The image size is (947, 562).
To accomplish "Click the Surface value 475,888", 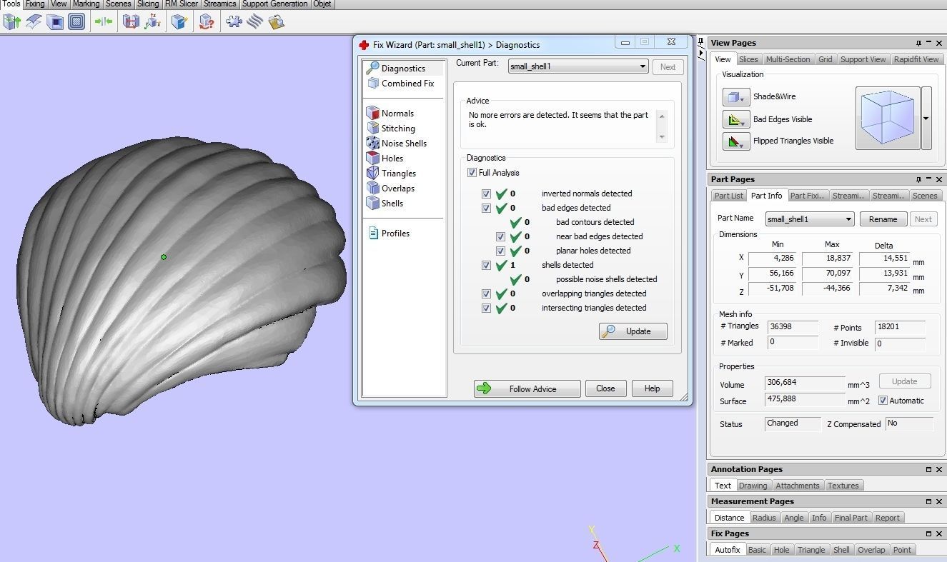I will click(805, 400).
